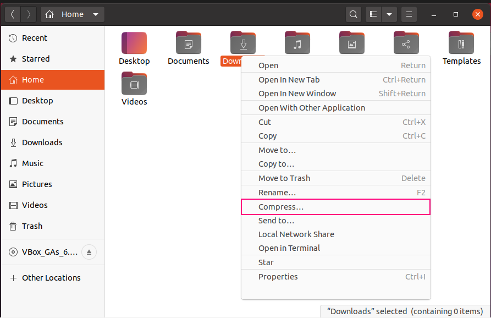The image size is (491, 318).
Task: Select the Templates folder icon
Action: (x=461, y=43)
